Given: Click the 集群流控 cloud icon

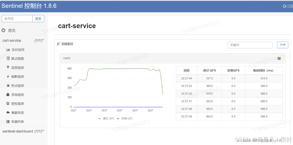Looking at the screenshot, I should click(x=8, y=112).
